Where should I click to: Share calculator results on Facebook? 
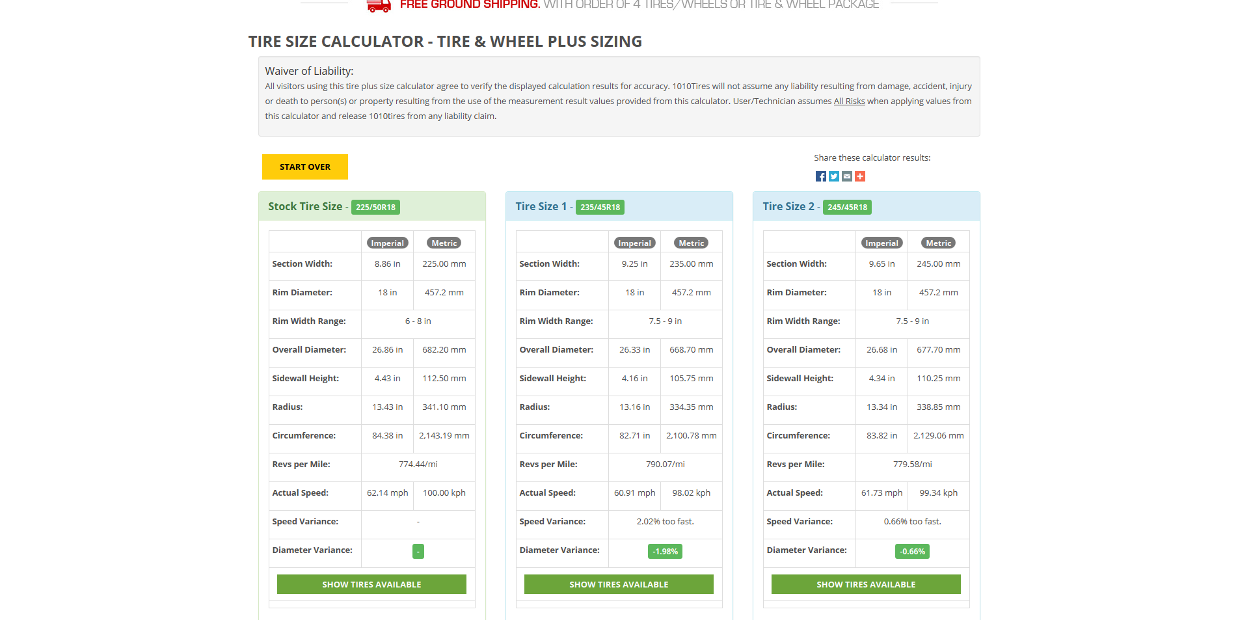point(820,176)
